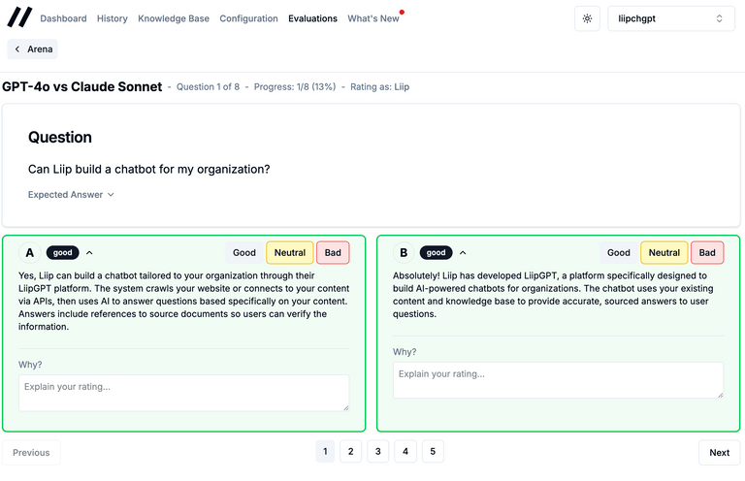The image size is (745, 481).
Task: Go to the Configuration page
Action: pyautogui.click(x=248, y=18)
